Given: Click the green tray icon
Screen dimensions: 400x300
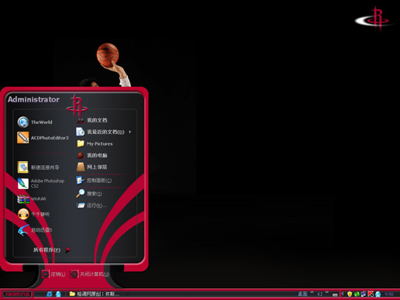Looking at the screenshot, I should [x=357, y=294].
